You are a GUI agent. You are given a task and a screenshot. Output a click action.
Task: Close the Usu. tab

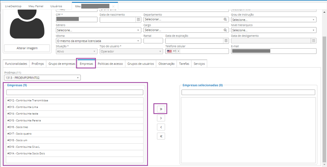coord(113,6)
